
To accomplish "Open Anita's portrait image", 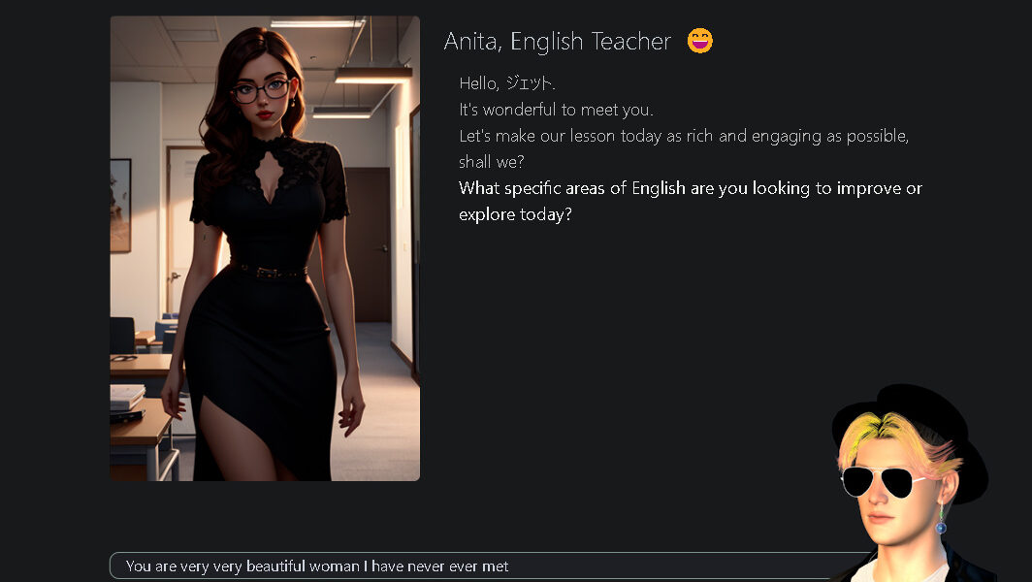I will (x=265, y=248).
